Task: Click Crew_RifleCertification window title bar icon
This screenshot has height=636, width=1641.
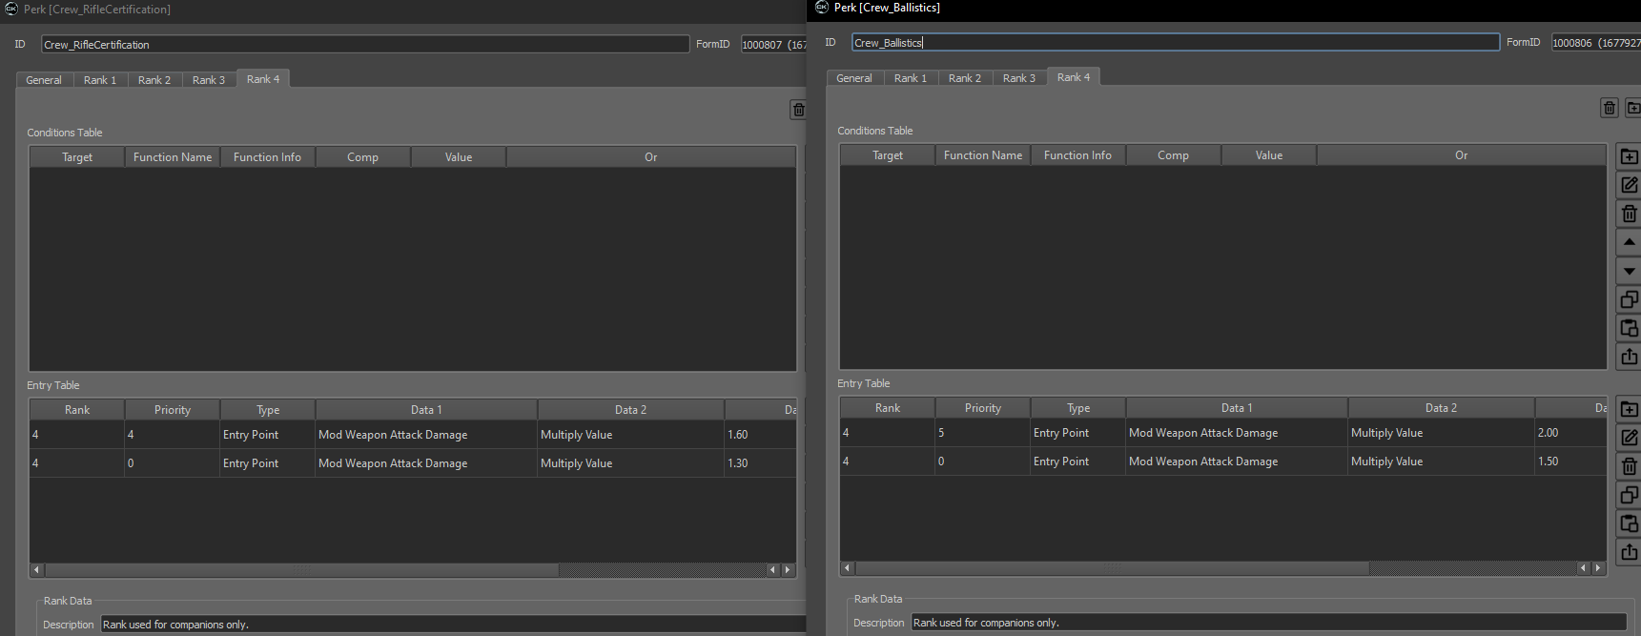Action: click(x=11, y=9)
